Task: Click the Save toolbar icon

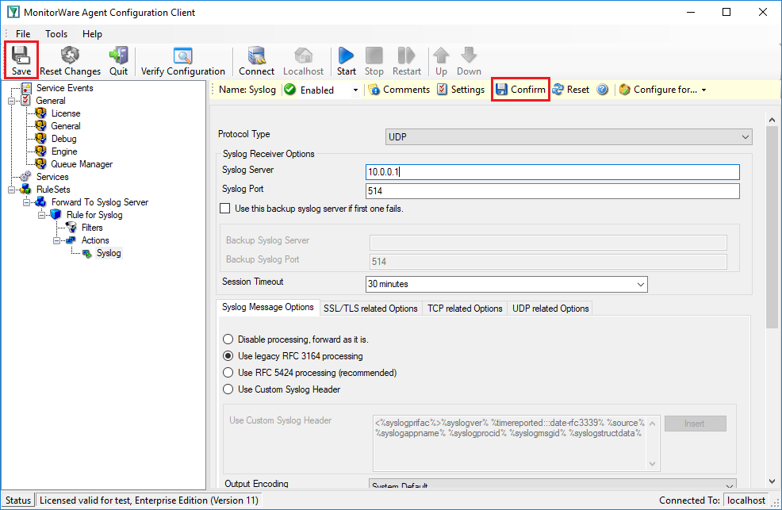Action: tap(21, 59)
